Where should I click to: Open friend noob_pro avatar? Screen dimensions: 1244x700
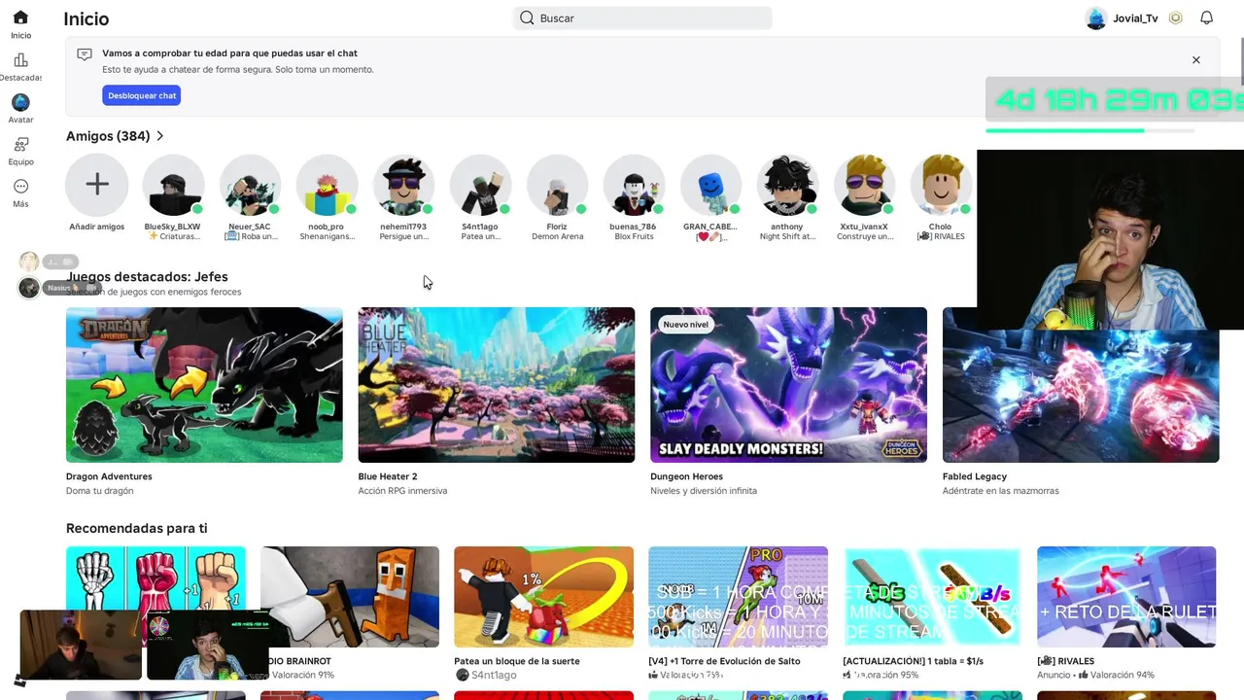327,185
